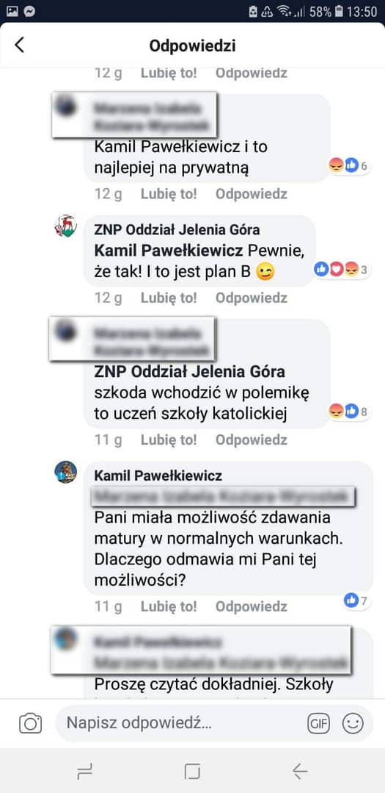Image resolution: width=385 pixels, height=793 pixels.
Task: Tap the back arrow next to Odpowiedzi
Action: pyautogui.click(x=19, y=45)
